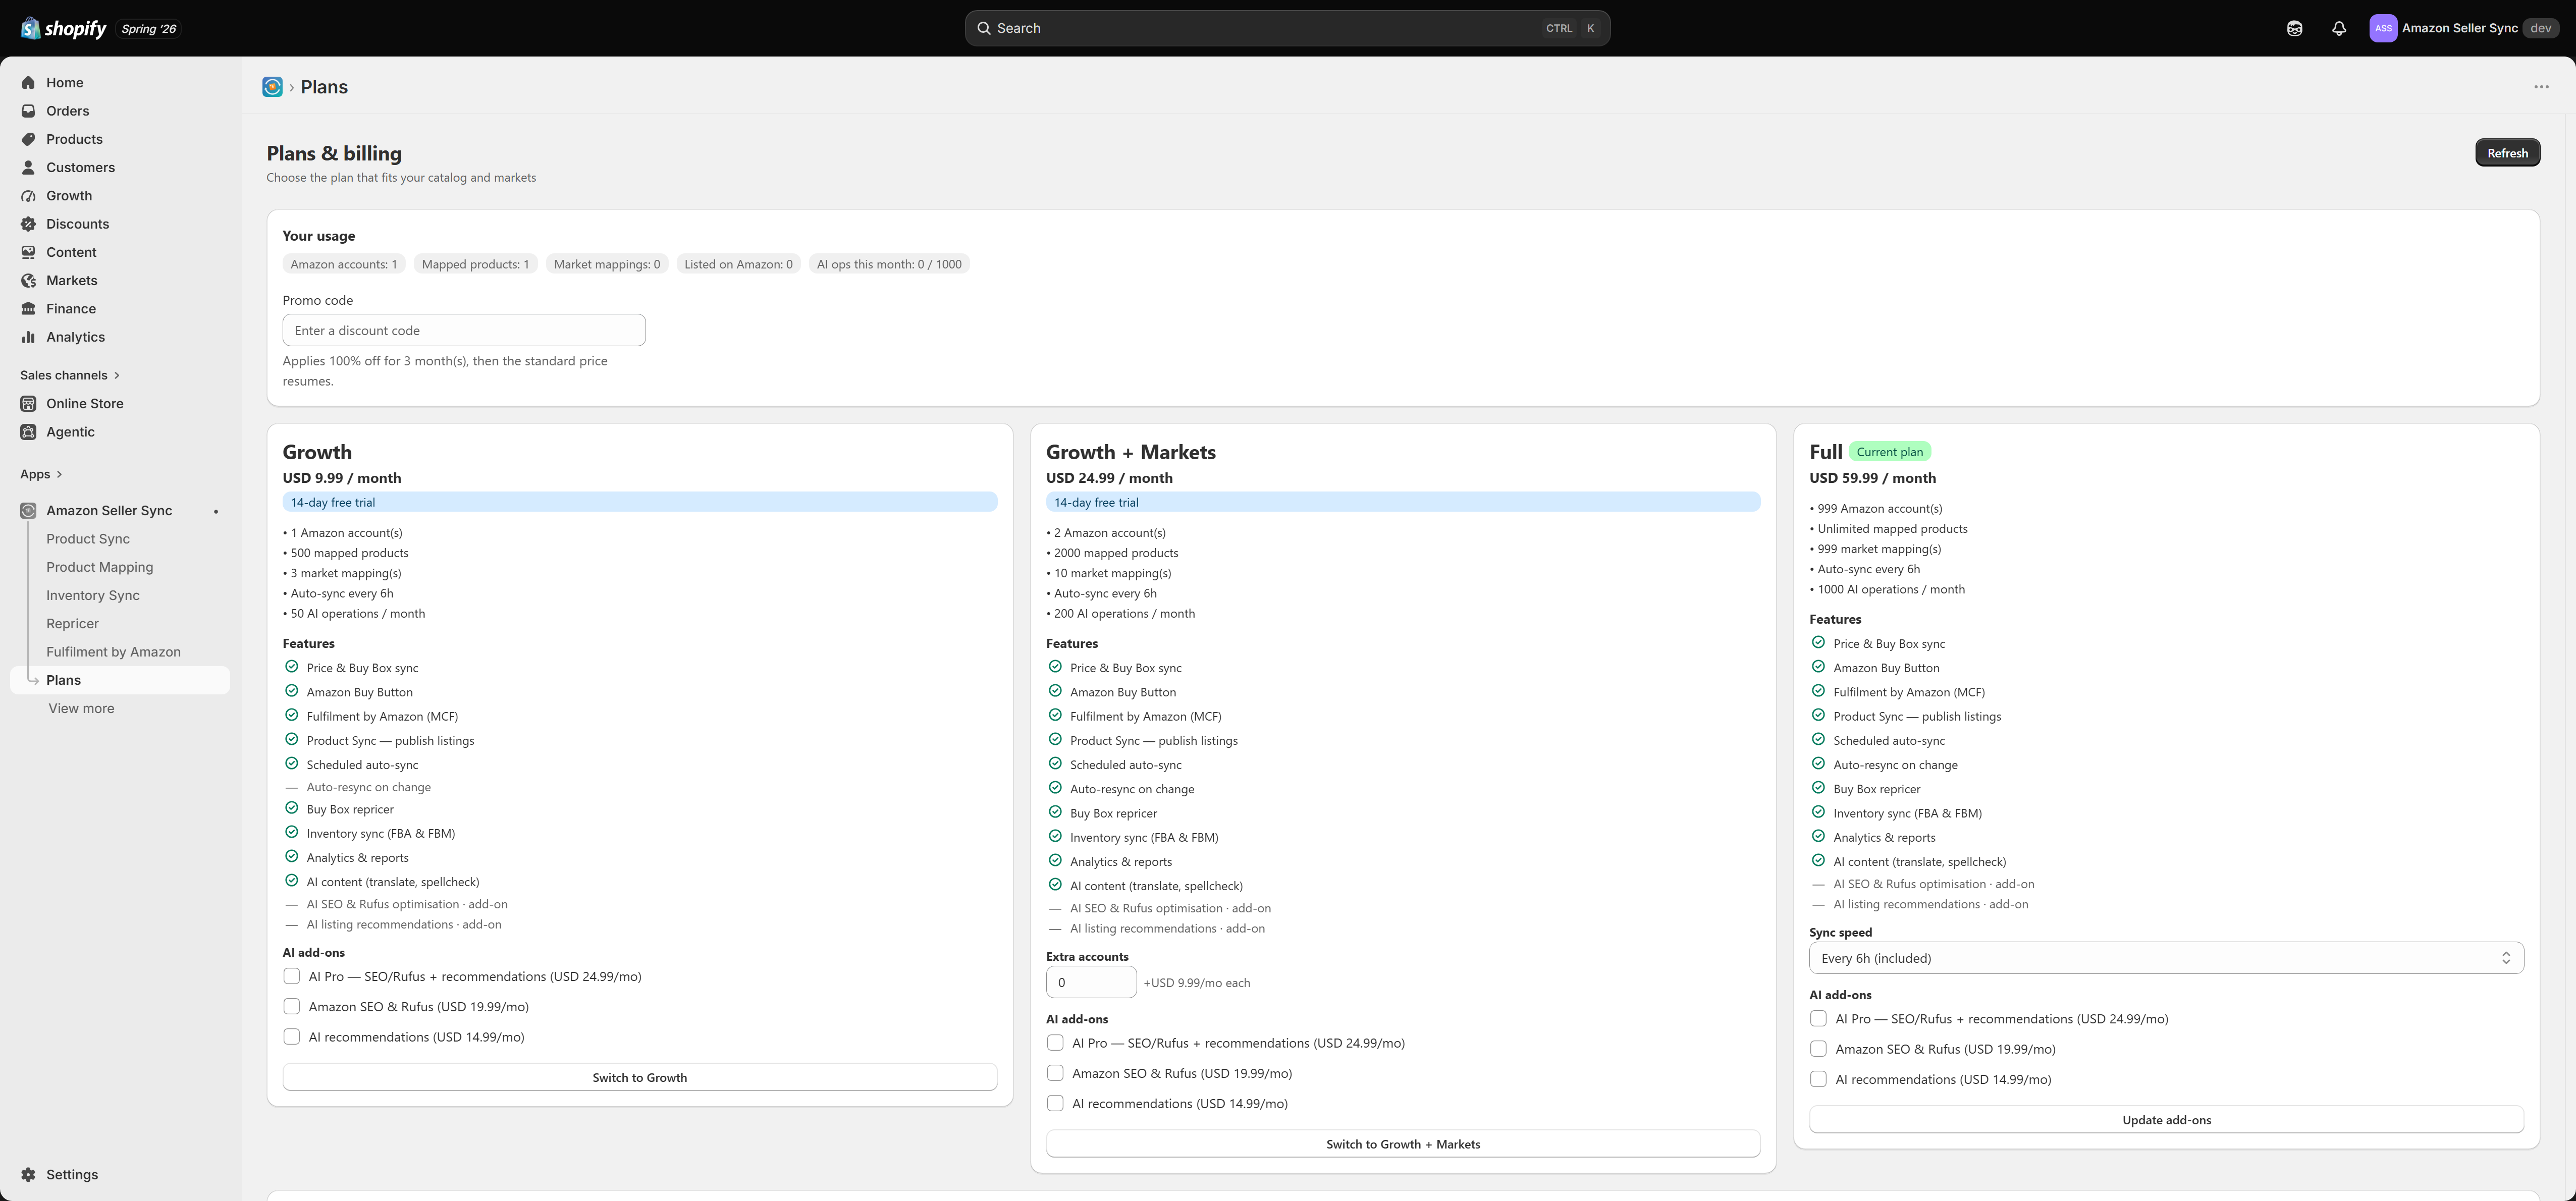Screen dimensions: 2576x1201
Task: Tick AI recommendations add-on on Full plan
Action: click(x=1818, y=1079)
